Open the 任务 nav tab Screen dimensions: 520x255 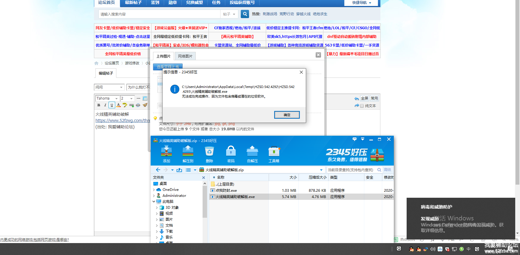pyautogui.click(x=216, y=3)
